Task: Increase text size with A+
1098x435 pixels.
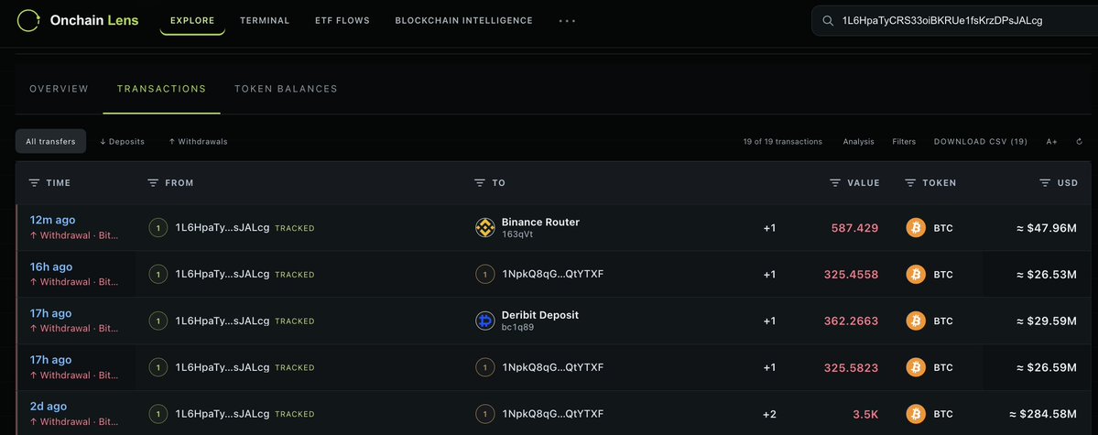Action: [x=1052, y=142]
